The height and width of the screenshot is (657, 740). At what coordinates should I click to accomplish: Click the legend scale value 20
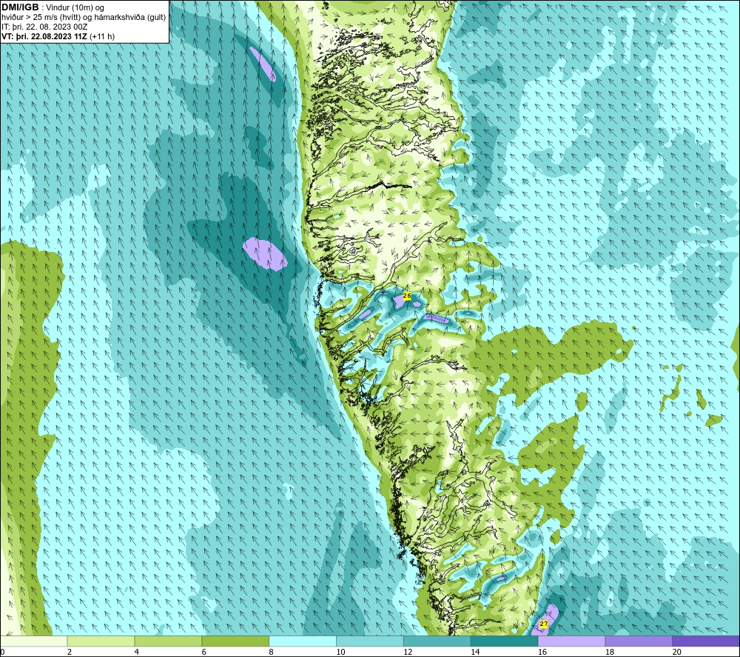click(x=676, y=653)
